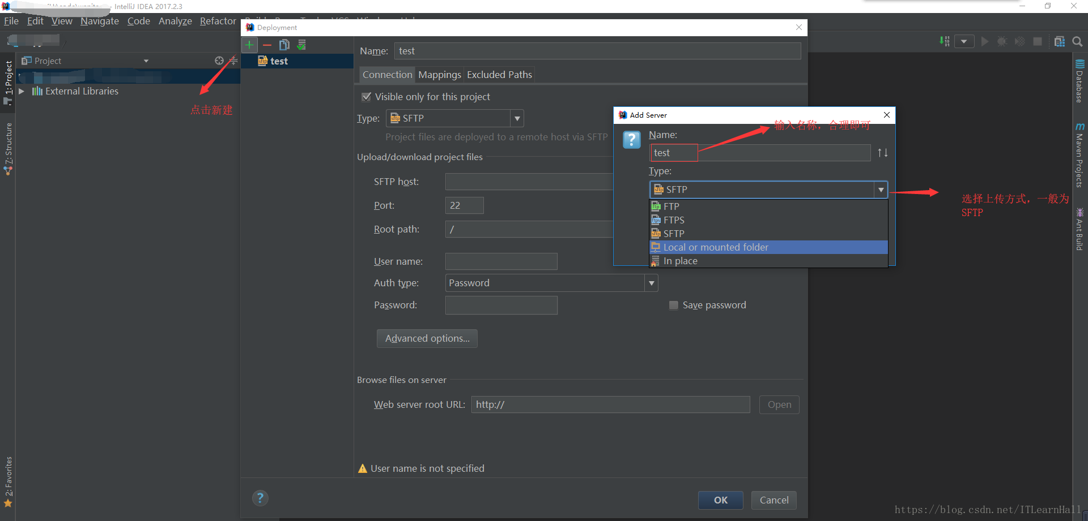Open the Search Everywhere magnifier icon
Image resolution: width=1088 pixels, height=521 pixels.
[x=1077, y=42]
